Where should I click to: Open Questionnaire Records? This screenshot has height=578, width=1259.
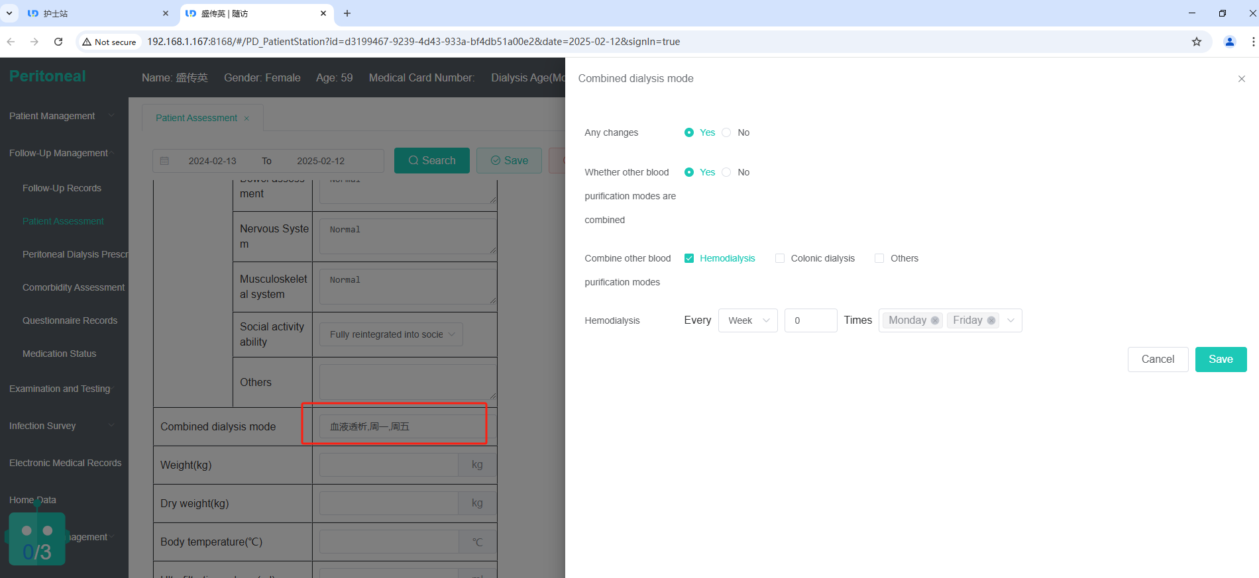[x=70, y=320]
